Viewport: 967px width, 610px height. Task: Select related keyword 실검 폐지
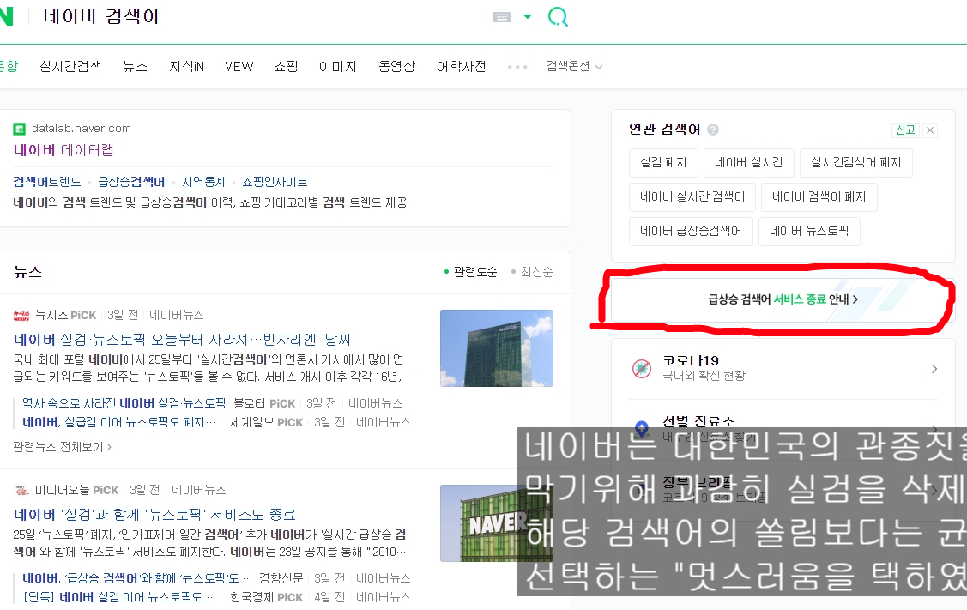click(x=663, y=162)
